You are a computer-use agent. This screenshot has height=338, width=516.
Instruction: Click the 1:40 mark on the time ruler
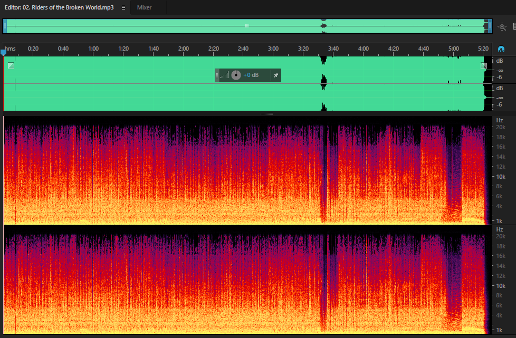[x=154, y=49]
